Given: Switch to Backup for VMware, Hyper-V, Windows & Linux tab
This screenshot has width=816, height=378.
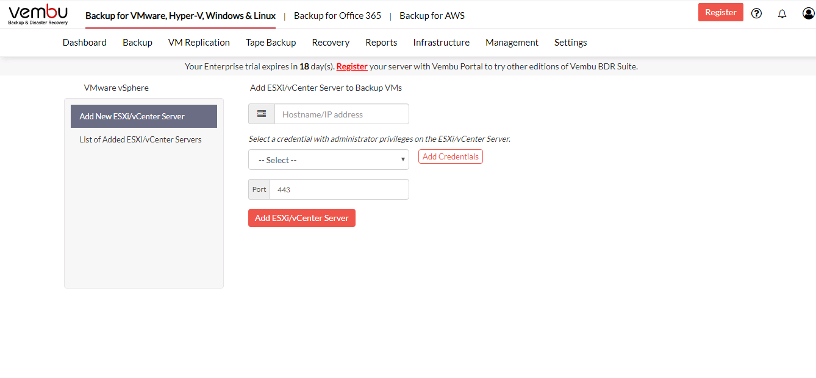Looking at the screenshot, I should 181,16.
